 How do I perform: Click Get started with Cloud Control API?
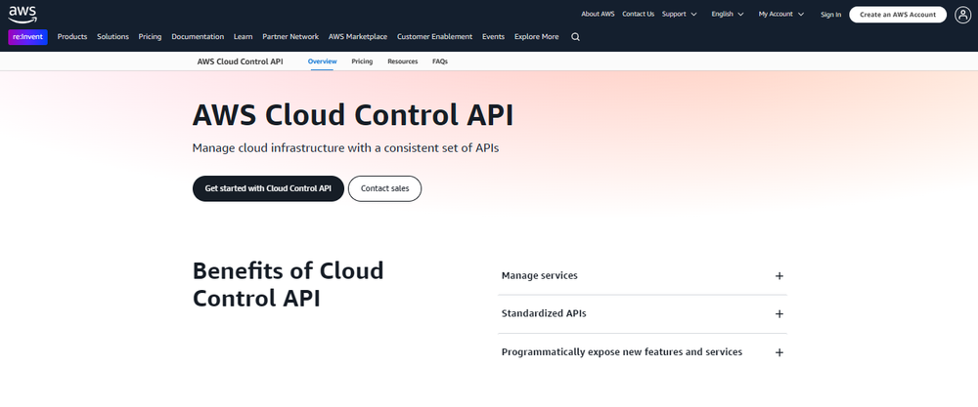click(x=268, y=188)
